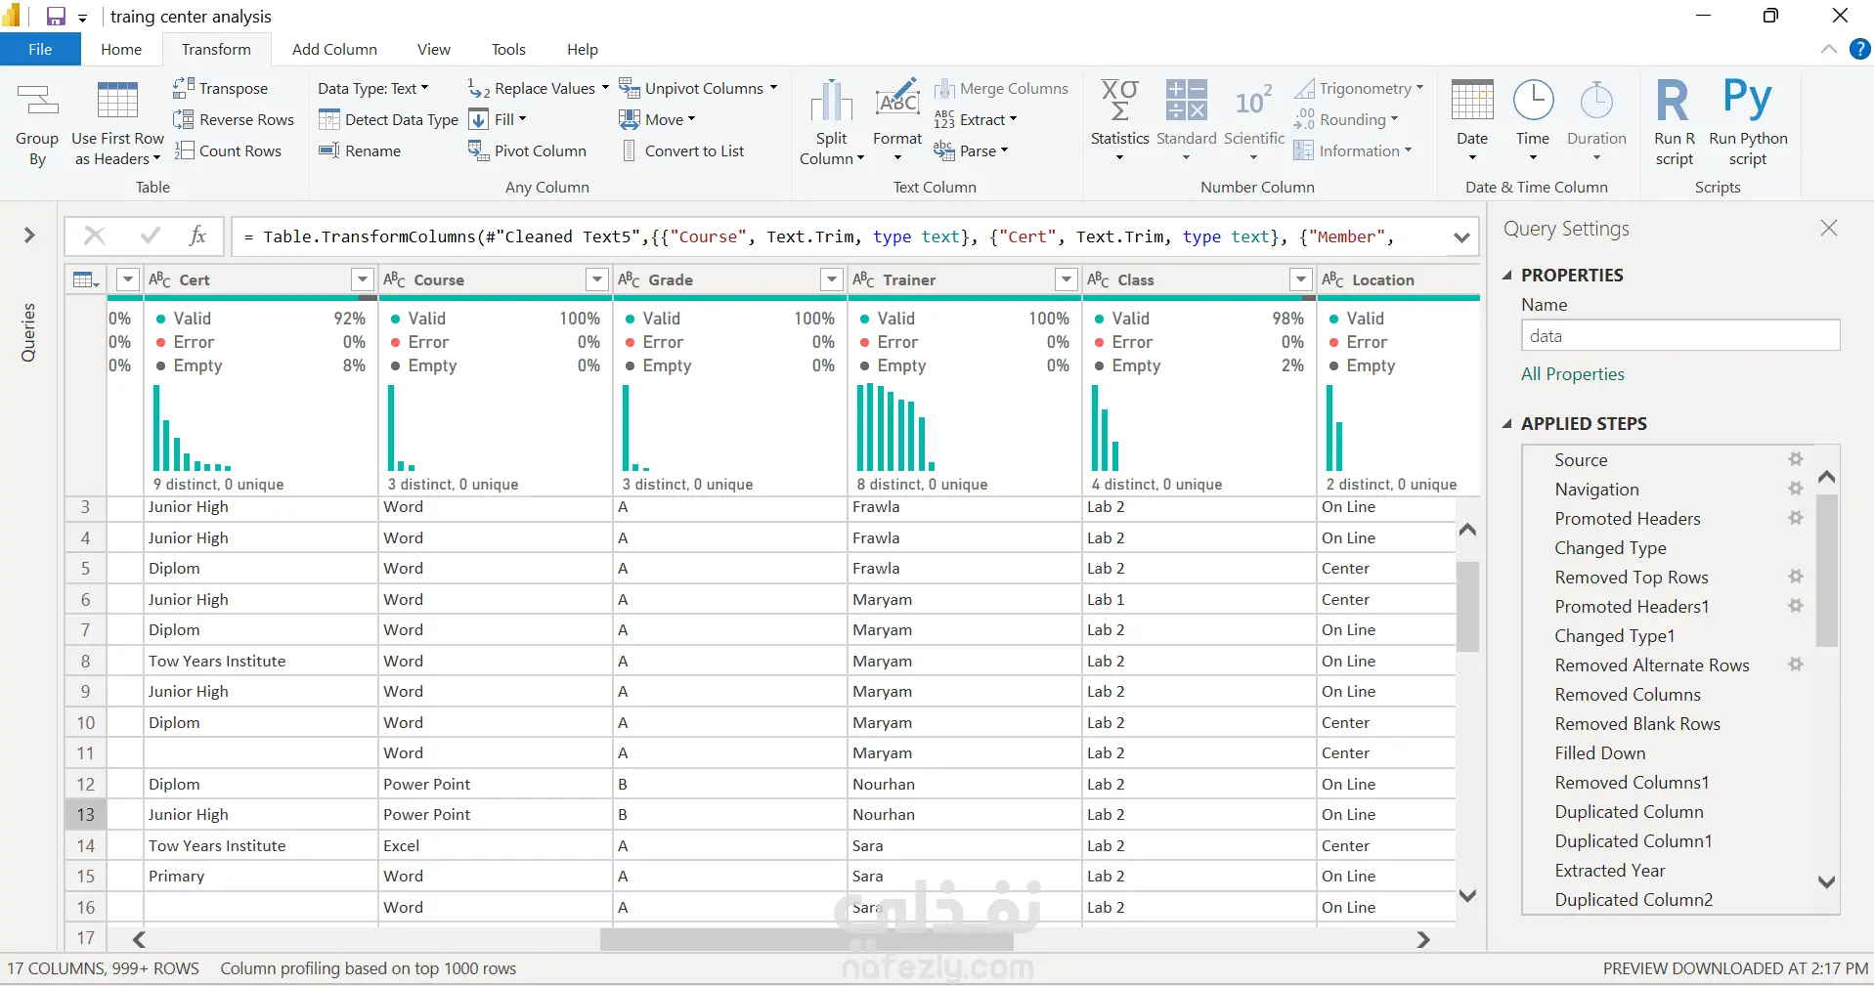Click the Count Rows icon

click(183, 150)
